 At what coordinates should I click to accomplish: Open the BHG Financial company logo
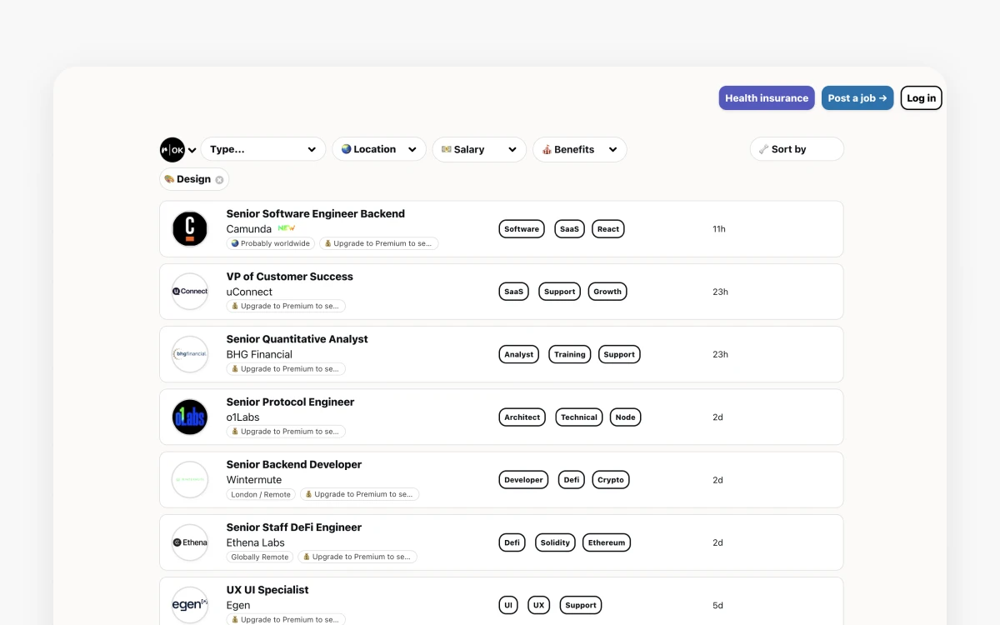pyautogui.click(x=190, y=354)
